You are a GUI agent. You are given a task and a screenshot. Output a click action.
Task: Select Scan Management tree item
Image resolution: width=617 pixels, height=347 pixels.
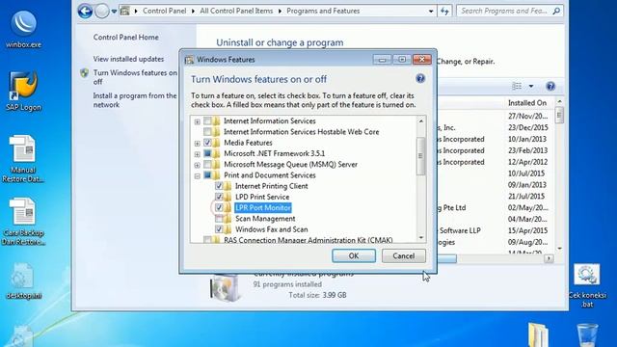tap(265, 219)
